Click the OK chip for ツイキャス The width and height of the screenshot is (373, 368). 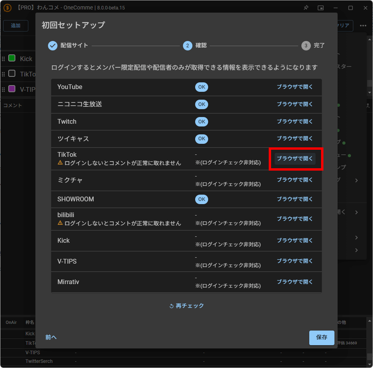tap(201, 139)
